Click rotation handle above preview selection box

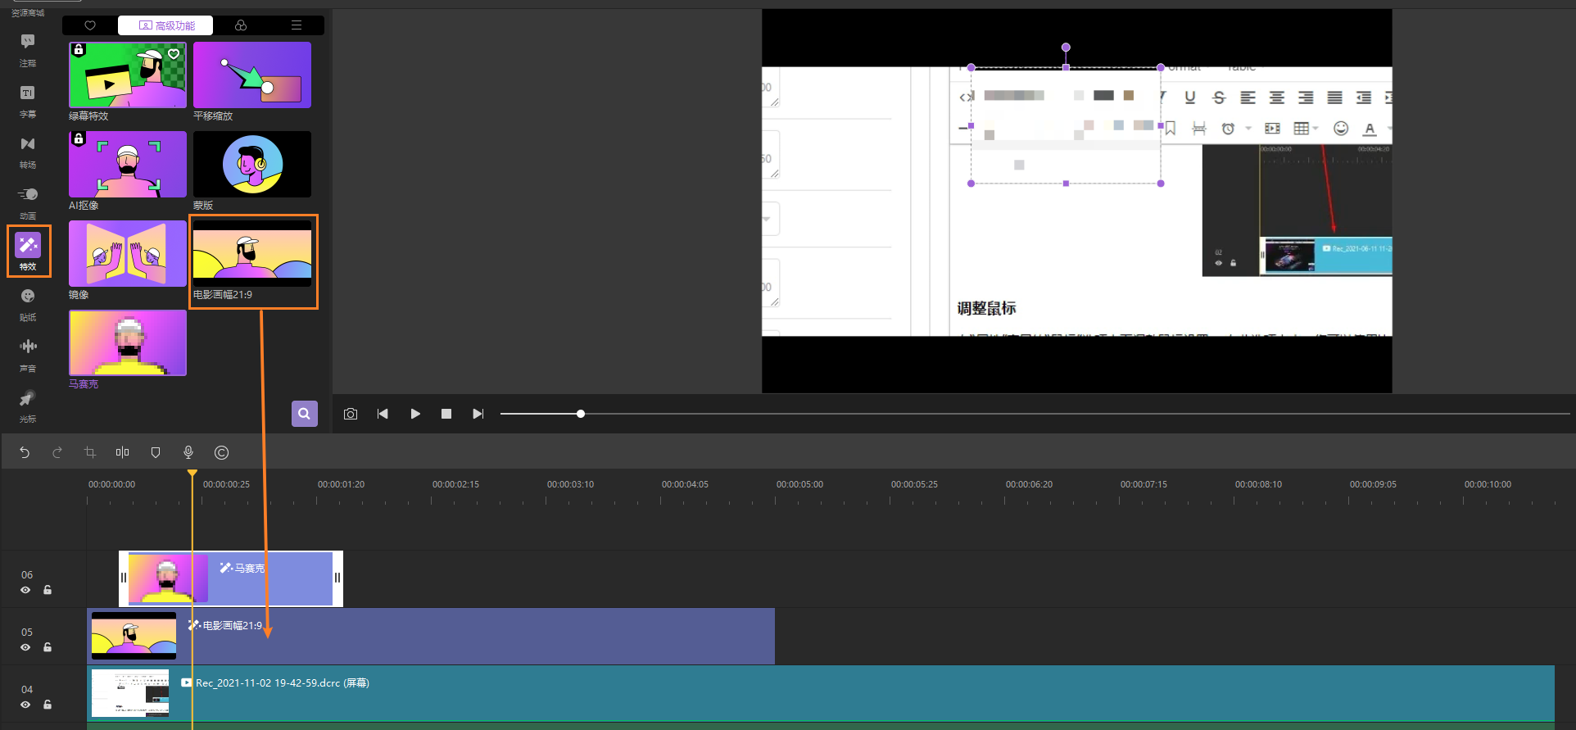1066,48
